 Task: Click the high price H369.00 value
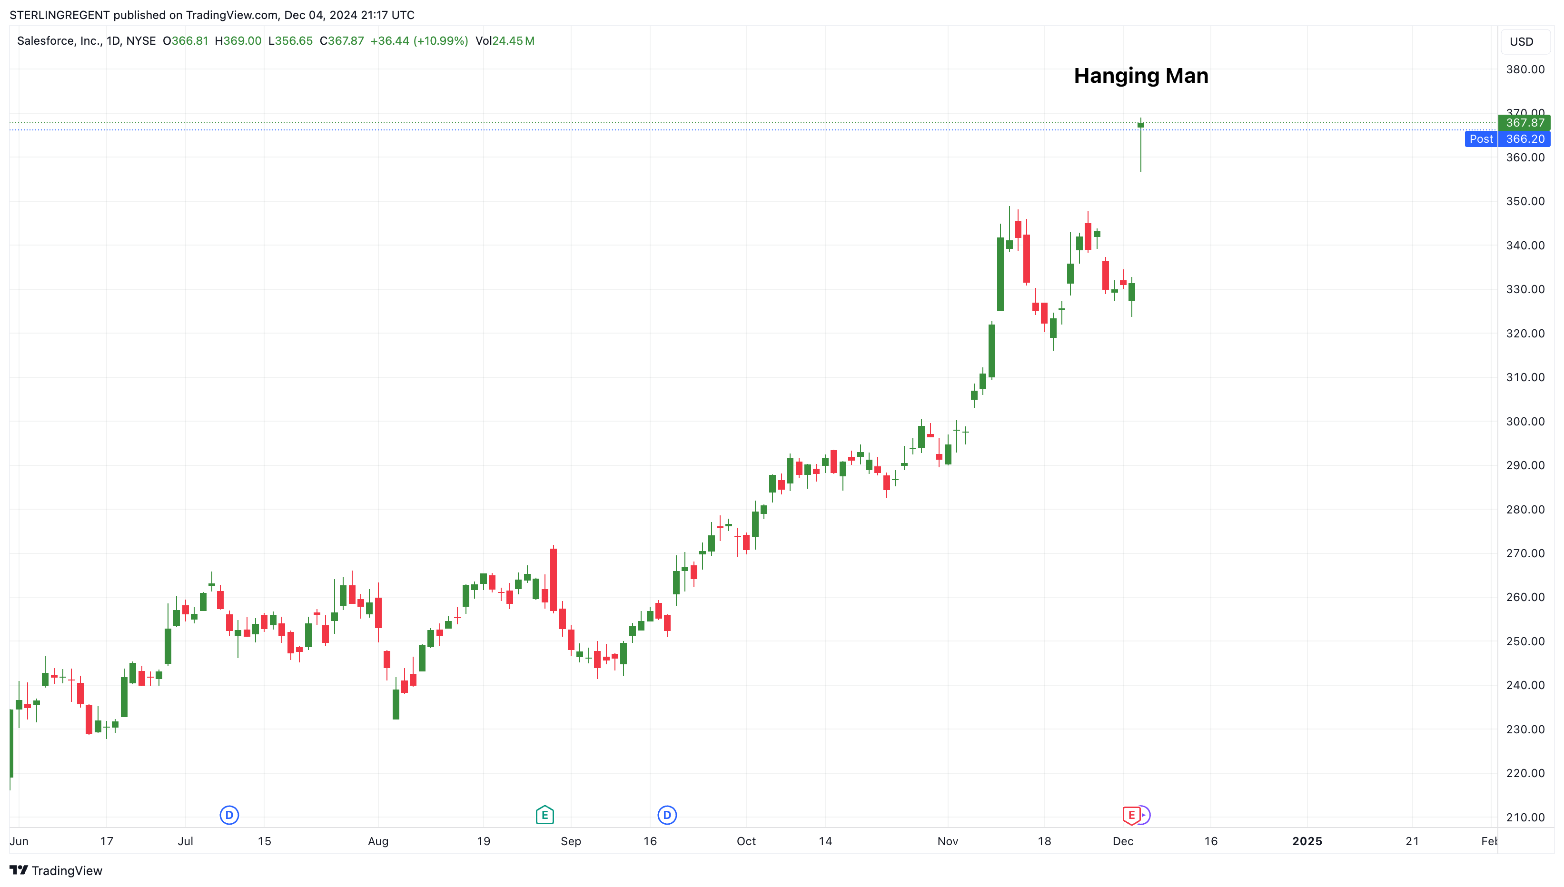pyautogui.click(x=238, y=41)
